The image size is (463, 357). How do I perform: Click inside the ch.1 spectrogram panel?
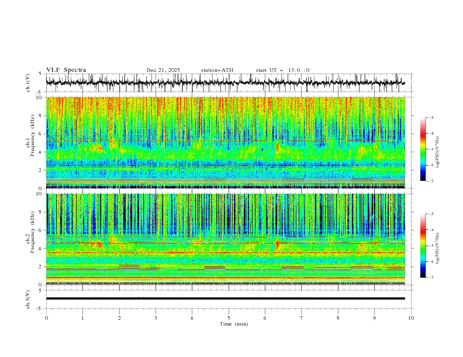click(x=225, y=142)
